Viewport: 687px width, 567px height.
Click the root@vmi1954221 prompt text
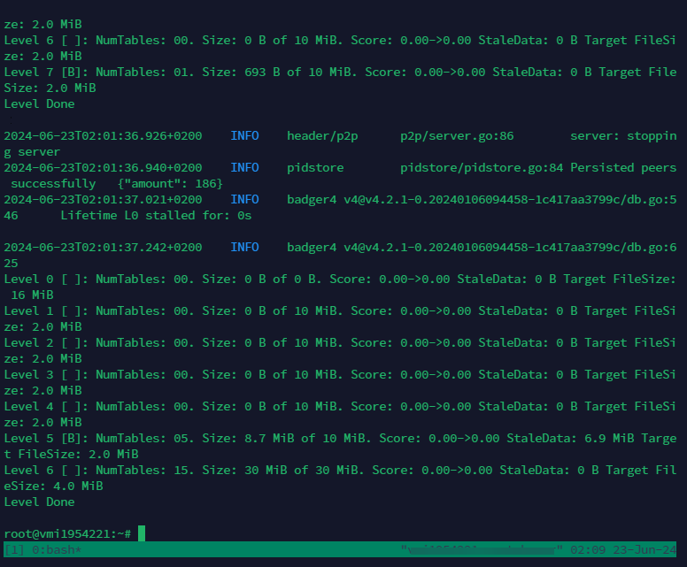pos(57,533)
